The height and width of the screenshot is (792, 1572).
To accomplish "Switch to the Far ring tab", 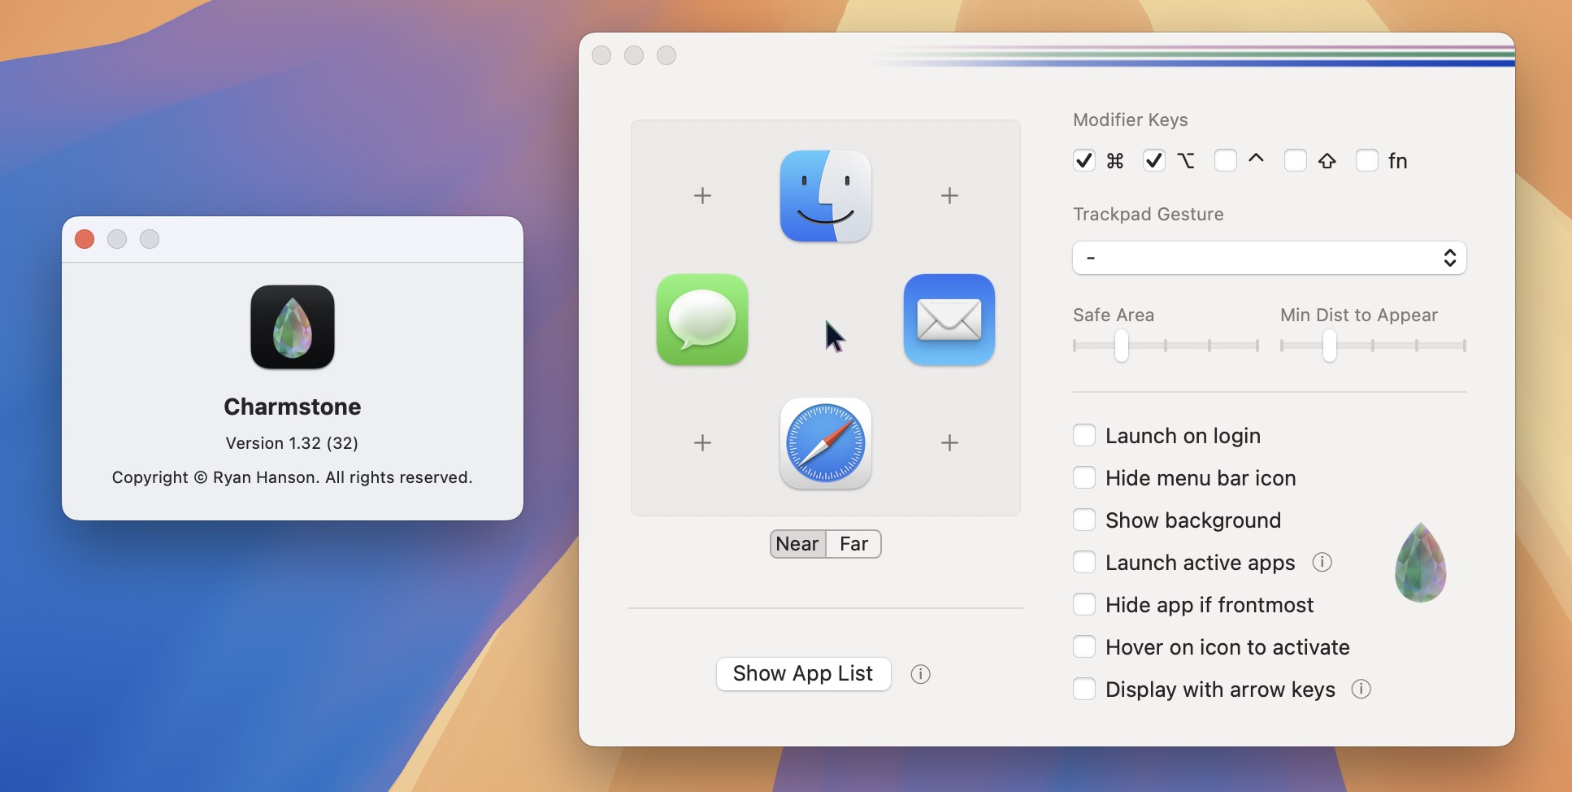I will [853, 544].
